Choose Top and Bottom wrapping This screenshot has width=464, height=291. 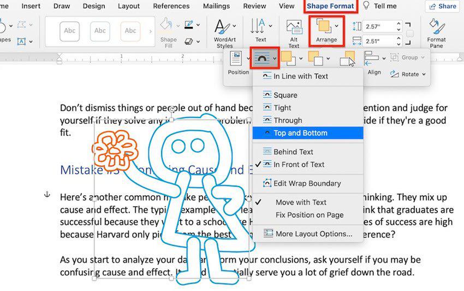(x=308, y=133)
